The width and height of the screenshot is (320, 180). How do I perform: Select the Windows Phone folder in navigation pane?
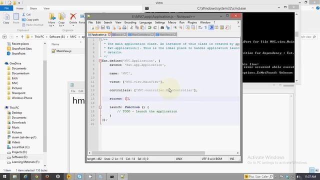click(x=22, y=98)
